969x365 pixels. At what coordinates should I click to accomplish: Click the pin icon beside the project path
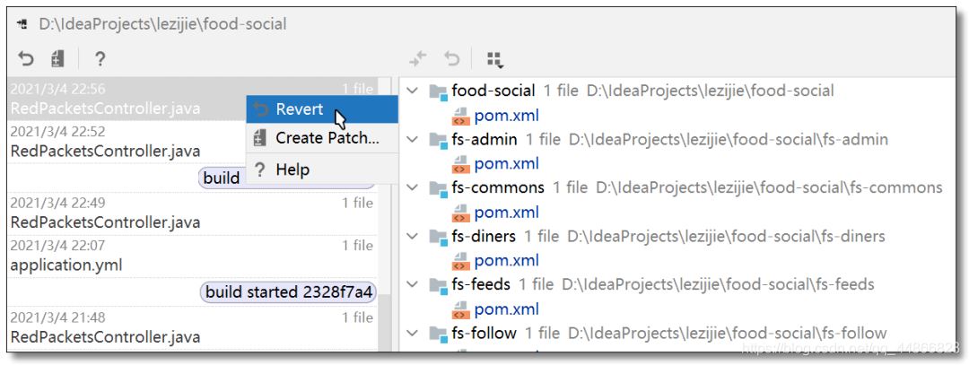[x=22, y=24]
